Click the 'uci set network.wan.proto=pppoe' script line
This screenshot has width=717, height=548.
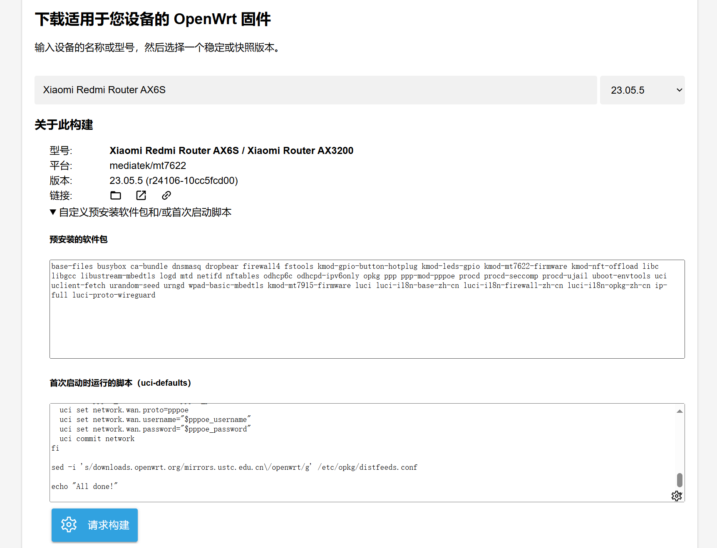[124, 410]
